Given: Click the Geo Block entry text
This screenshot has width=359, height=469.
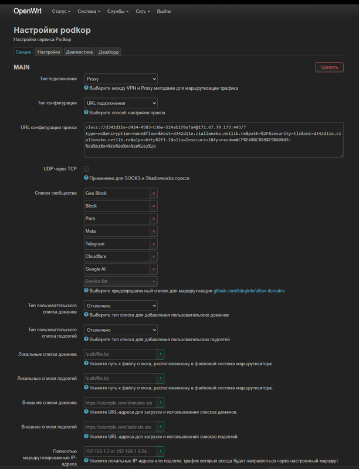Looking at the screenshot, I should pos(96,193).
